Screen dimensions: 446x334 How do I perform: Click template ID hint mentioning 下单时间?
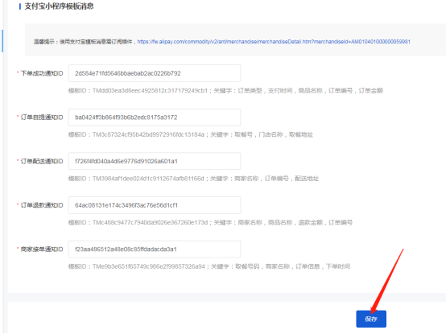[x=209, y=266]
